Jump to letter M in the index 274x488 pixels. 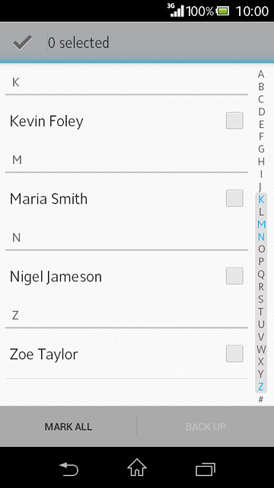[x=261, y=224]
